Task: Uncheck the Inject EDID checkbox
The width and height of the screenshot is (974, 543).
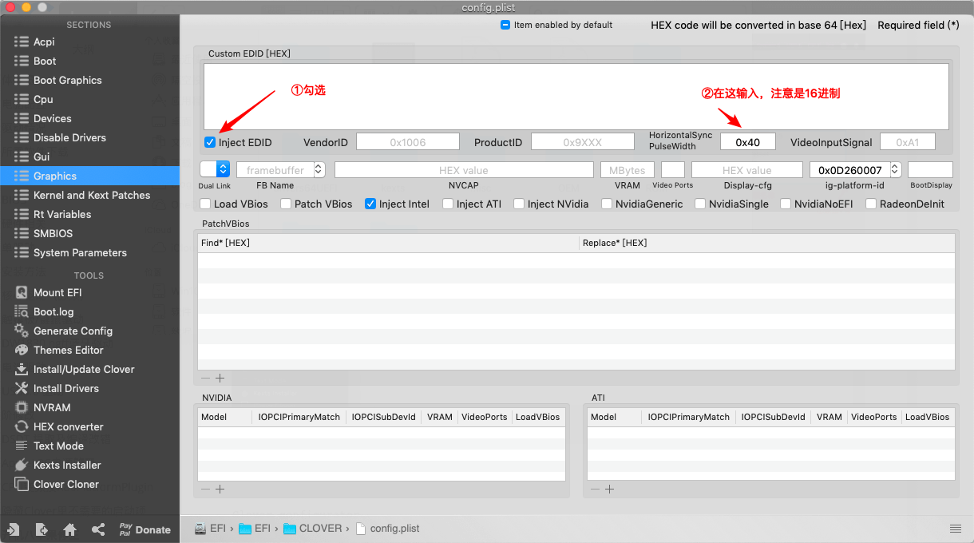Action: click(210, 142)
